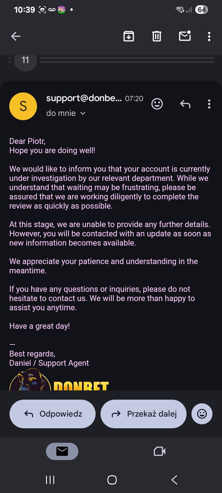Screen dimensions: 222x493
Task: Open the top toolbar overflow menu
Action: [209, 36]
